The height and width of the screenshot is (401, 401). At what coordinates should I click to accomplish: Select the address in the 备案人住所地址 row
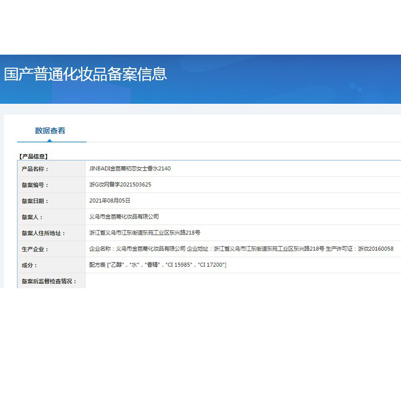(x=144, y=233)
